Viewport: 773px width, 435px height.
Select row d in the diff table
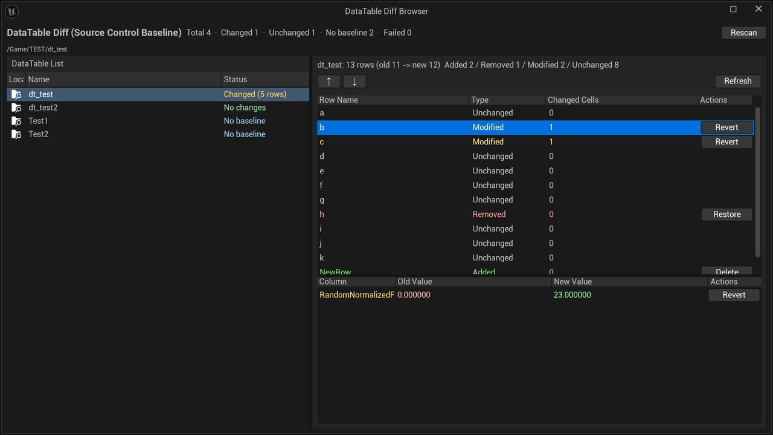point(536,156)
